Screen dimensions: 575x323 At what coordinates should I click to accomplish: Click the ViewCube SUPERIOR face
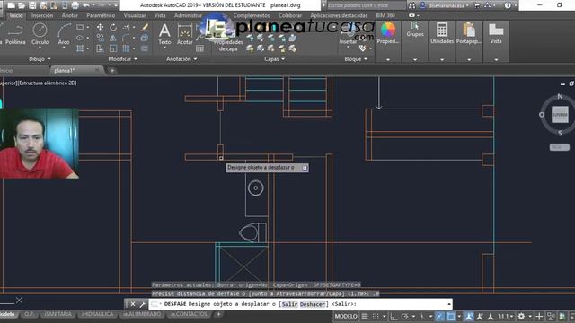coord(560,115)
